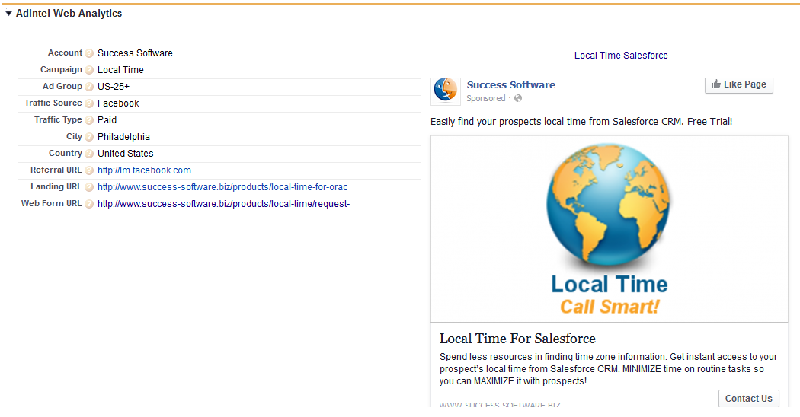Image resolution: width=800 pixels, height=417 pixels.
Task: Click the ad description starting Spend less resources
Action: tap(608, 368)
